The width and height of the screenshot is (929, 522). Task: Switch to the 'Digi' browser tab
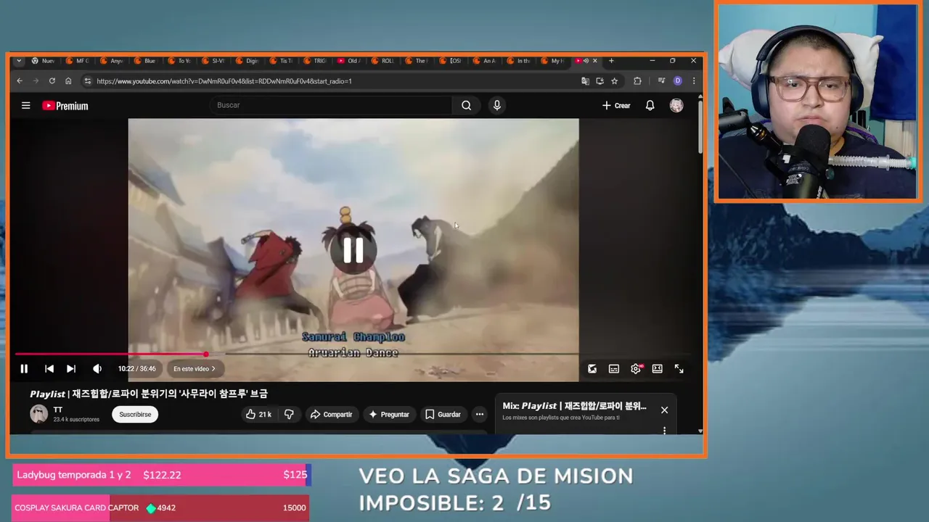[x=247, y=61]
